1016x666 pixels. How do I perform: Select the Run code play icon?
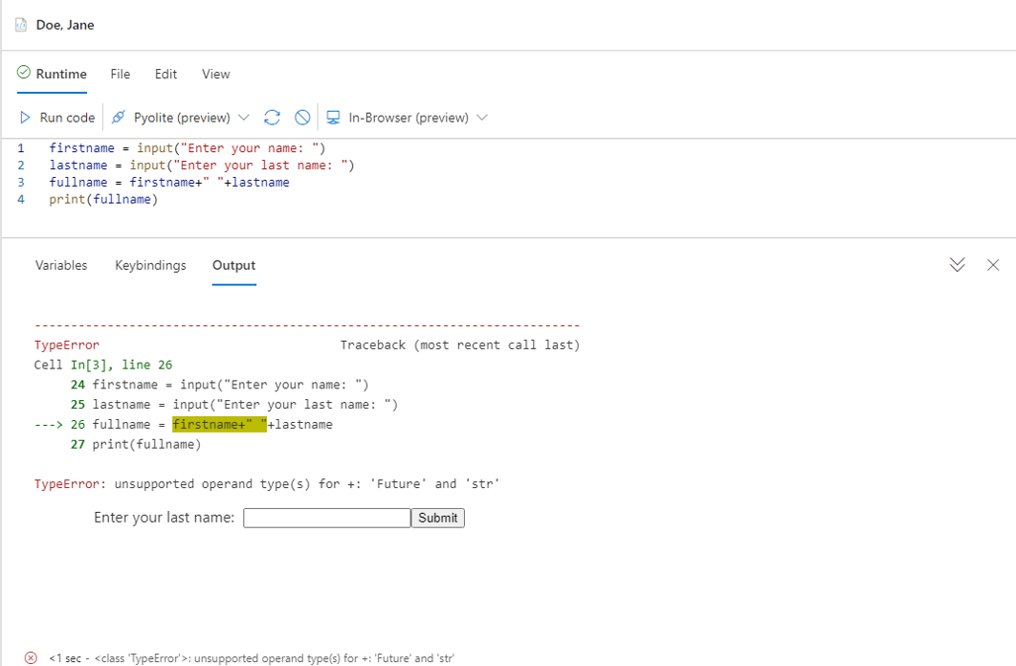pos(24,117)
